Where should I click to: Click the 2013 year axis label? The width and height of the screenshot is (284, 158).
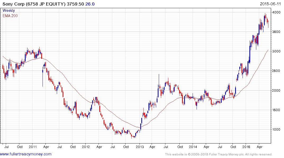click(x=140, y=147)
